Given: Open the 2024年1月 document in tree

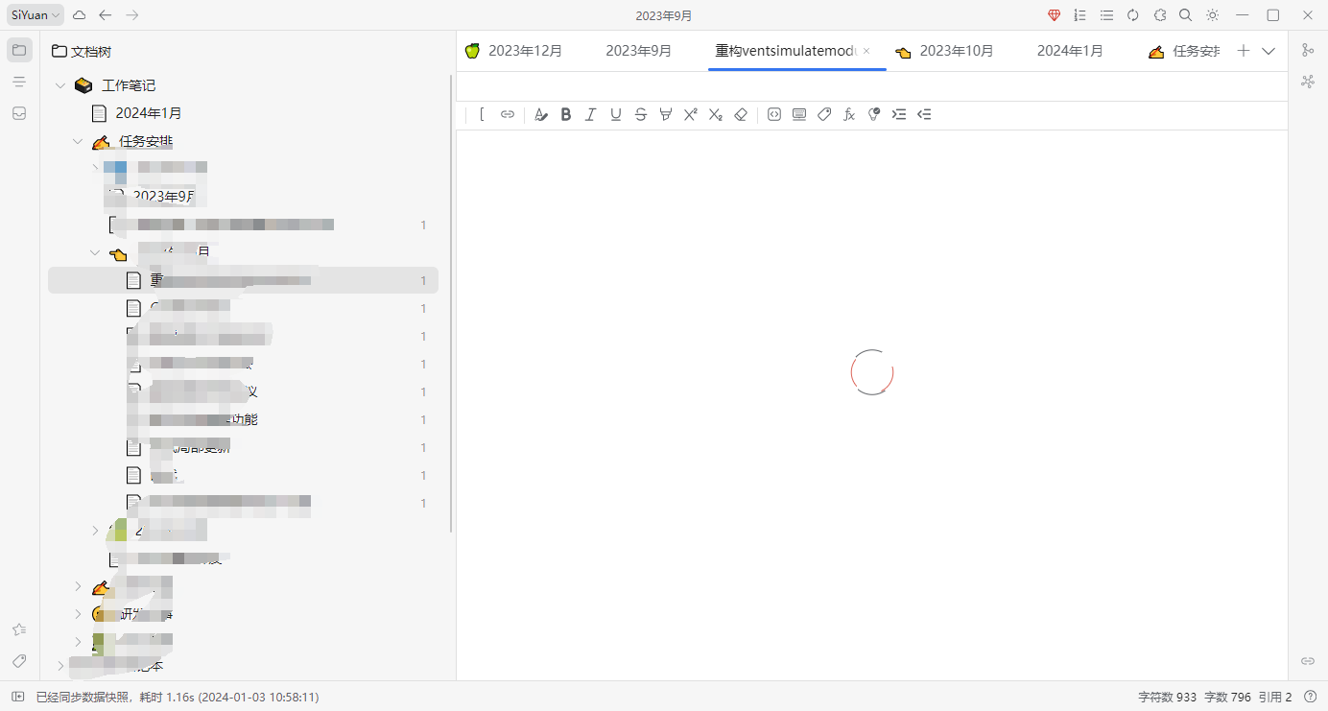Looking at the screenshot, I should coord(149,113).
